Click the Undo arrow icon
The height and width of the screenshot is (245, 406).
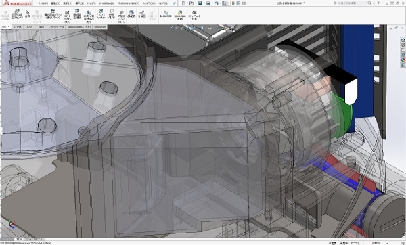click(217, 3)
